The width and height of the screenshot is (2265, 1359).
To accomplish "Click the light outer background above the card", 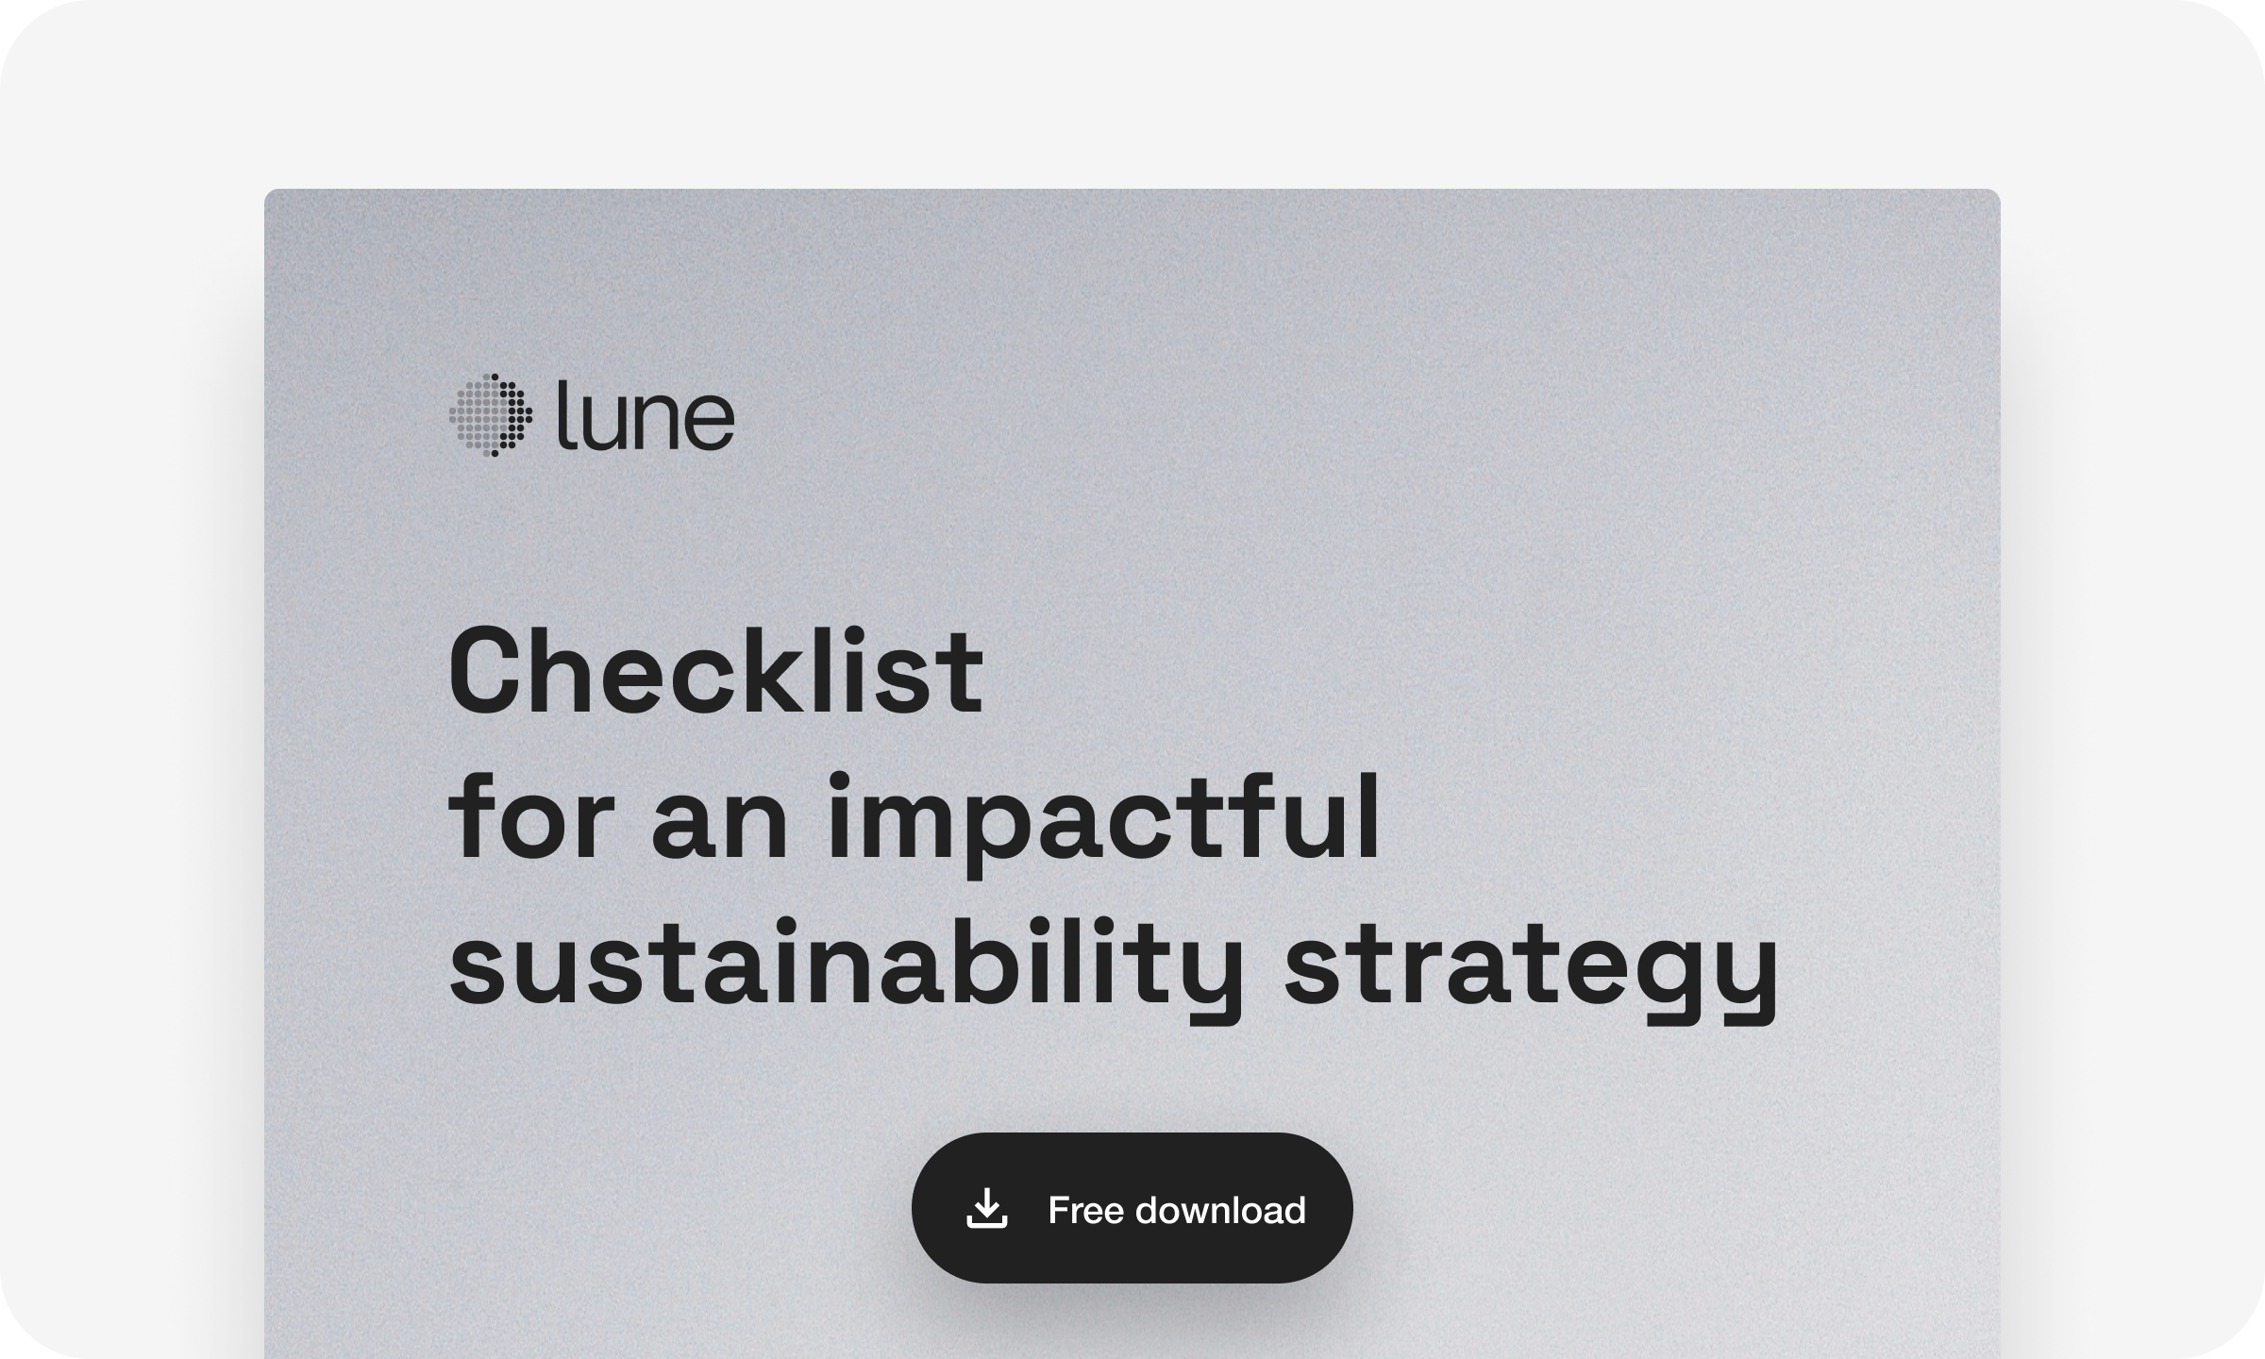I will click(x=1132, y=94).
